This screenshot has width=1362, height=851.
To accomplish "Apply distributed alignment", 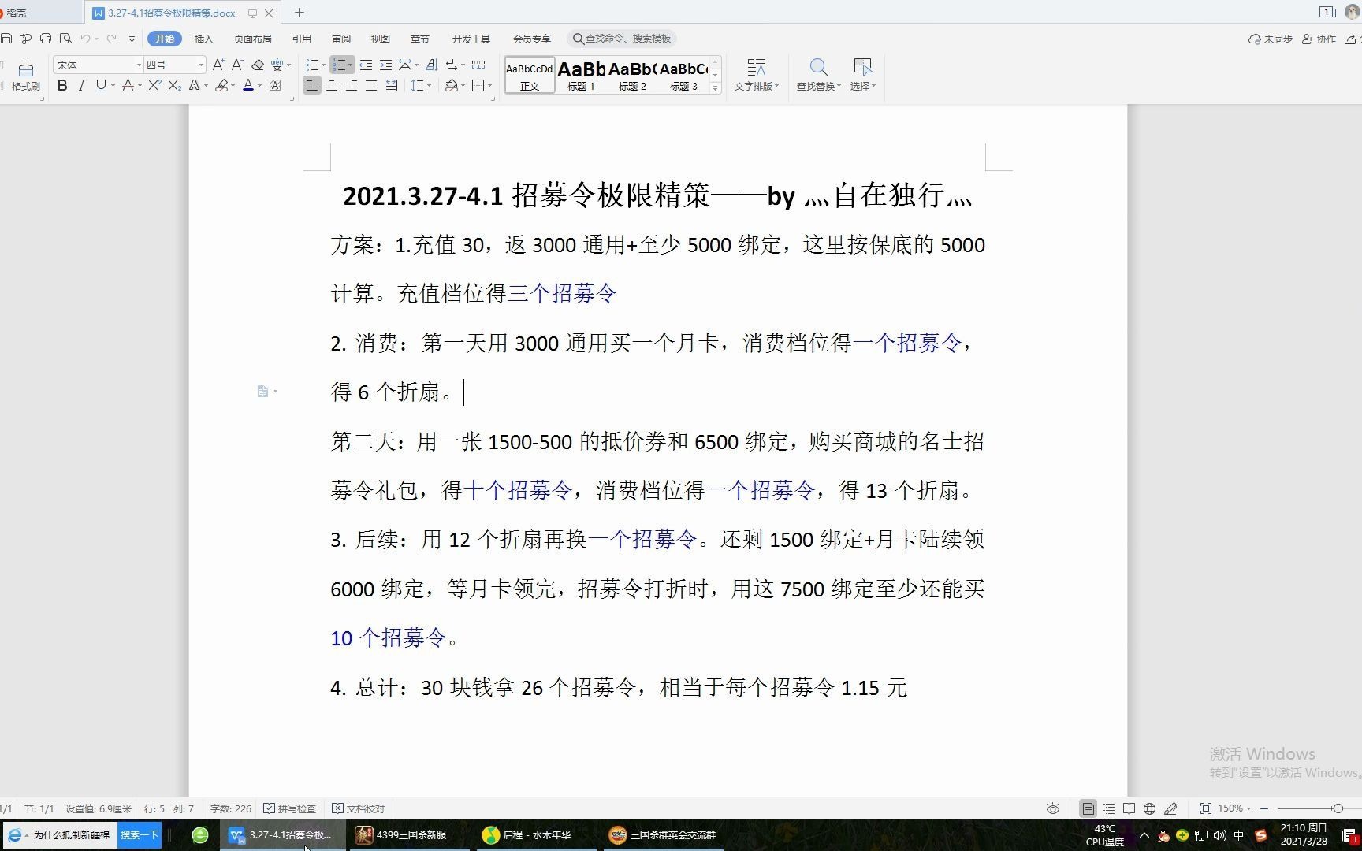I will tap(391, 86).
